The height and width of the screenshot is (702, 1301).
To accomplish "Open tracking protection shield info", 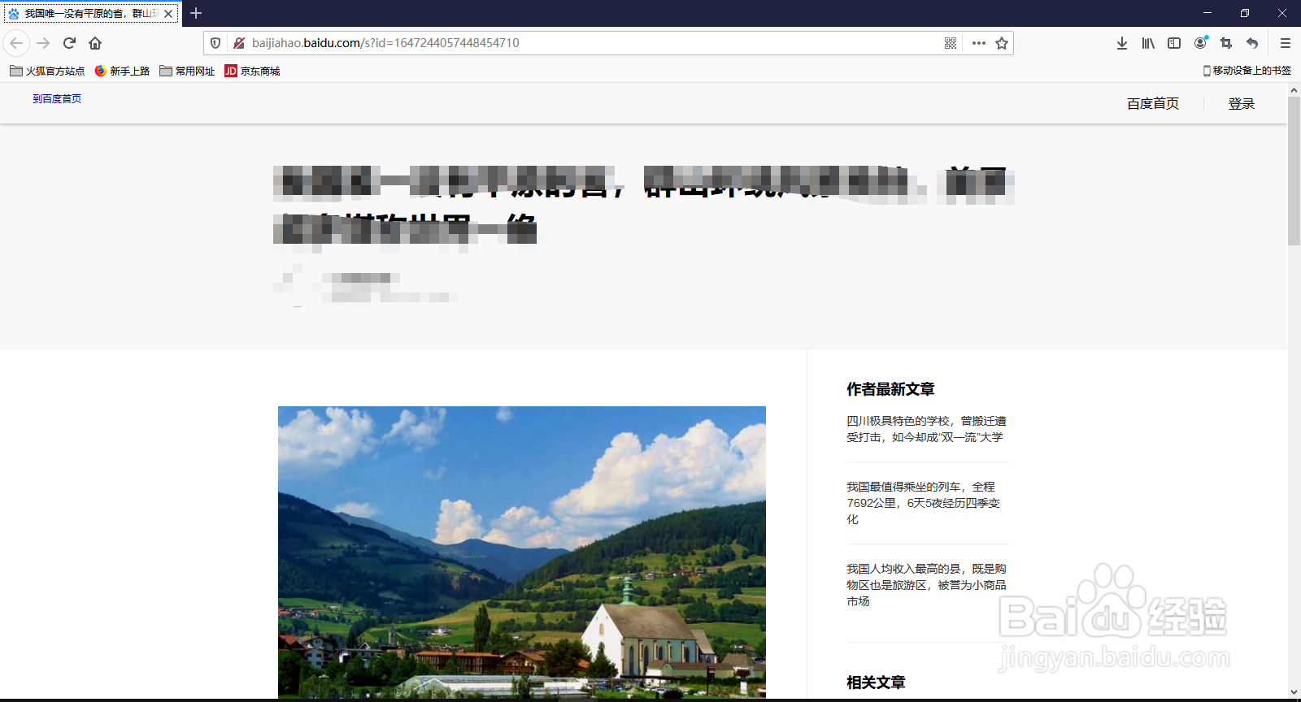I will 215,43.
